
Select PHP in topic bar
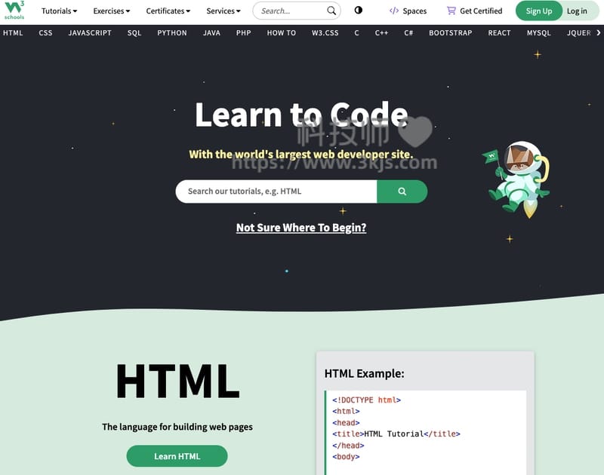point(243,33)
